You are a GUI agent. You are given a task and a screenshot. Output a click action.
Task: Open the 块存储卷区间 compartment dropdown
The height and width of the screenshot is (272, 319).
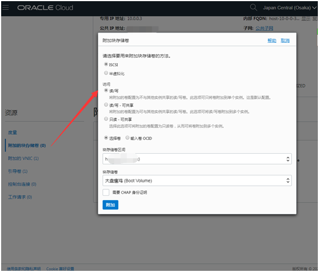click(197, 159)
